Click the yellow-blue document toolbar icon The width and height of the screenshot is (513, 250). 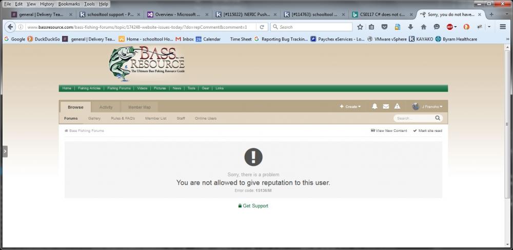coord(397,27)
